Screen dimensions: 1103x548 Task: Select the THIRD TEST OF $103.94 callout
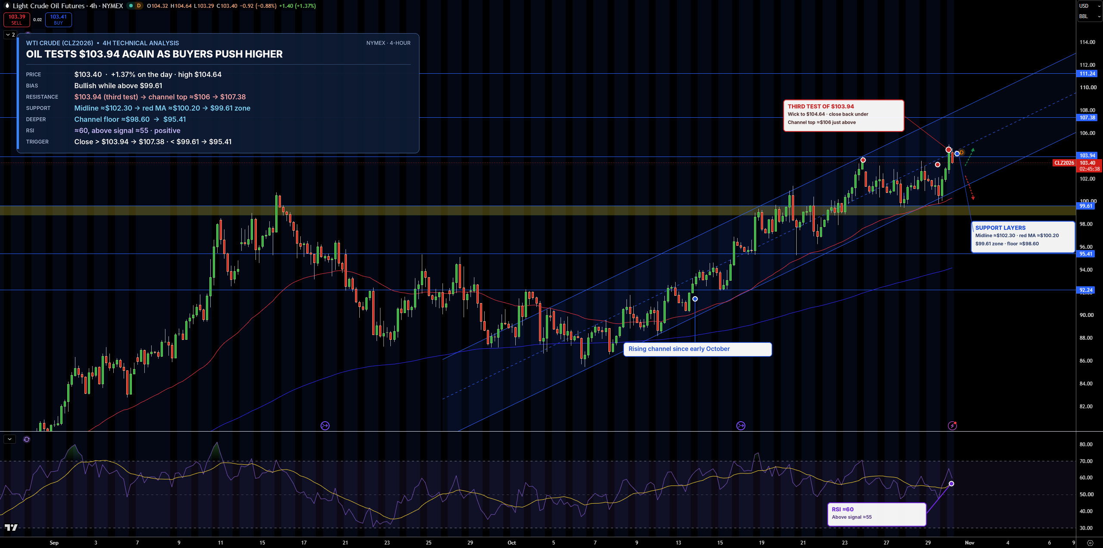tap(843, 116)
